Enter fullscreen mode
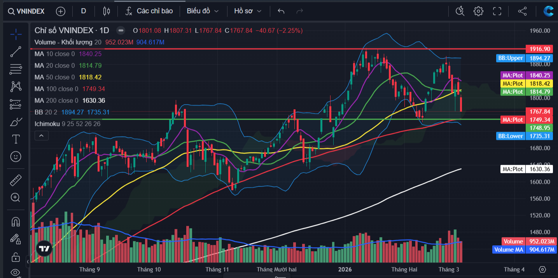The height and width of the screenshot is (278, 558). [497, 11]
